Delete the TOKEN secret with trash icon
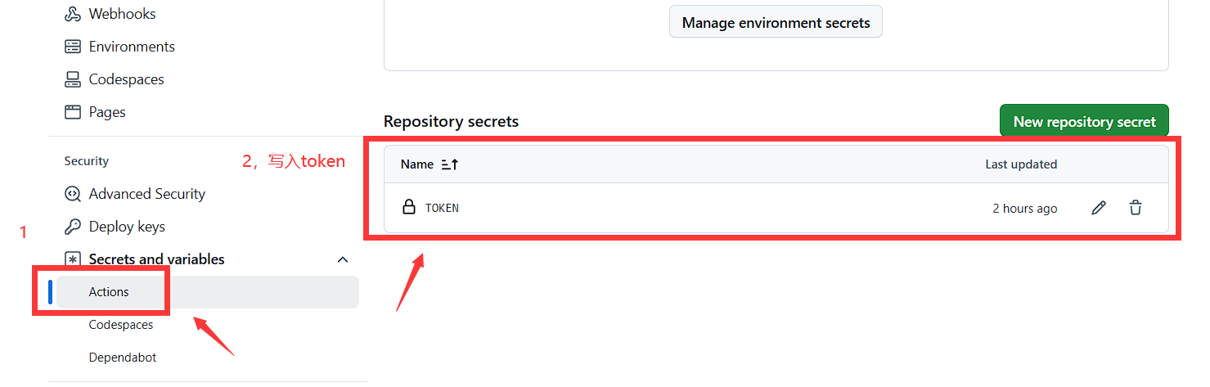 click(x=1136, y=209)
